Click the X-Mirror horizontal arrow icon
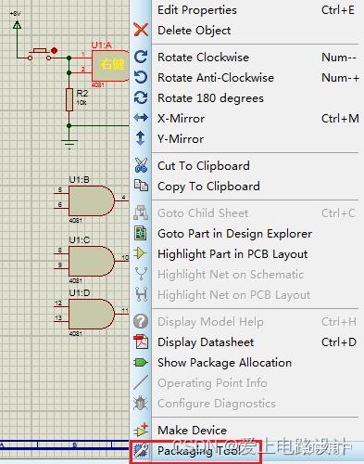The image size is (364, 464). (141, 118)
